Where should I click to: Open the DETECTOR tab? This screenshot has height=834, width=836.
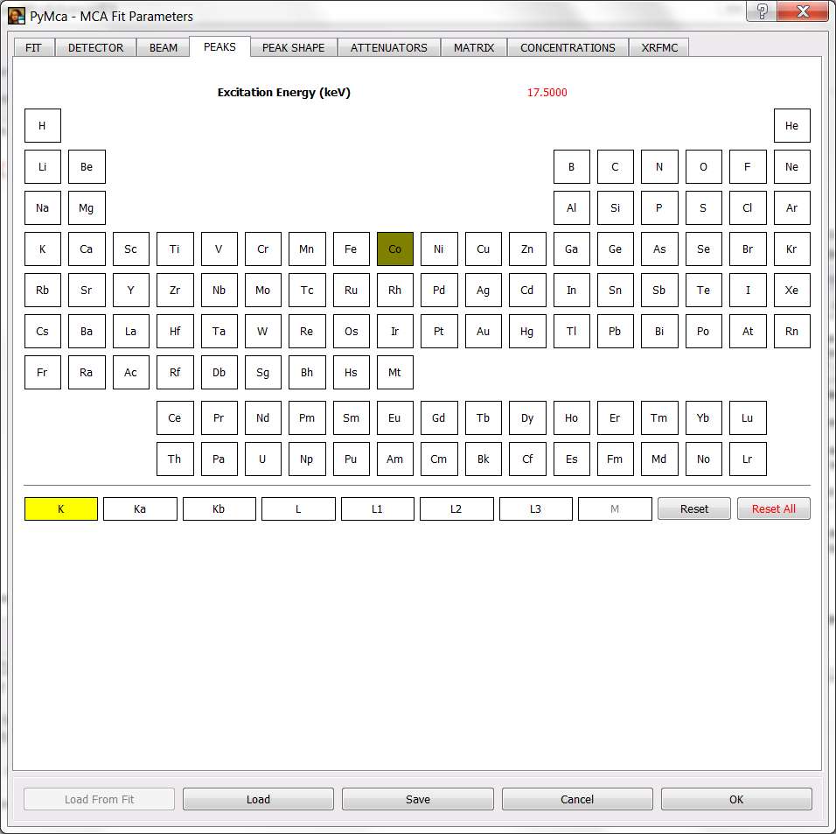[x=95, y=47]
